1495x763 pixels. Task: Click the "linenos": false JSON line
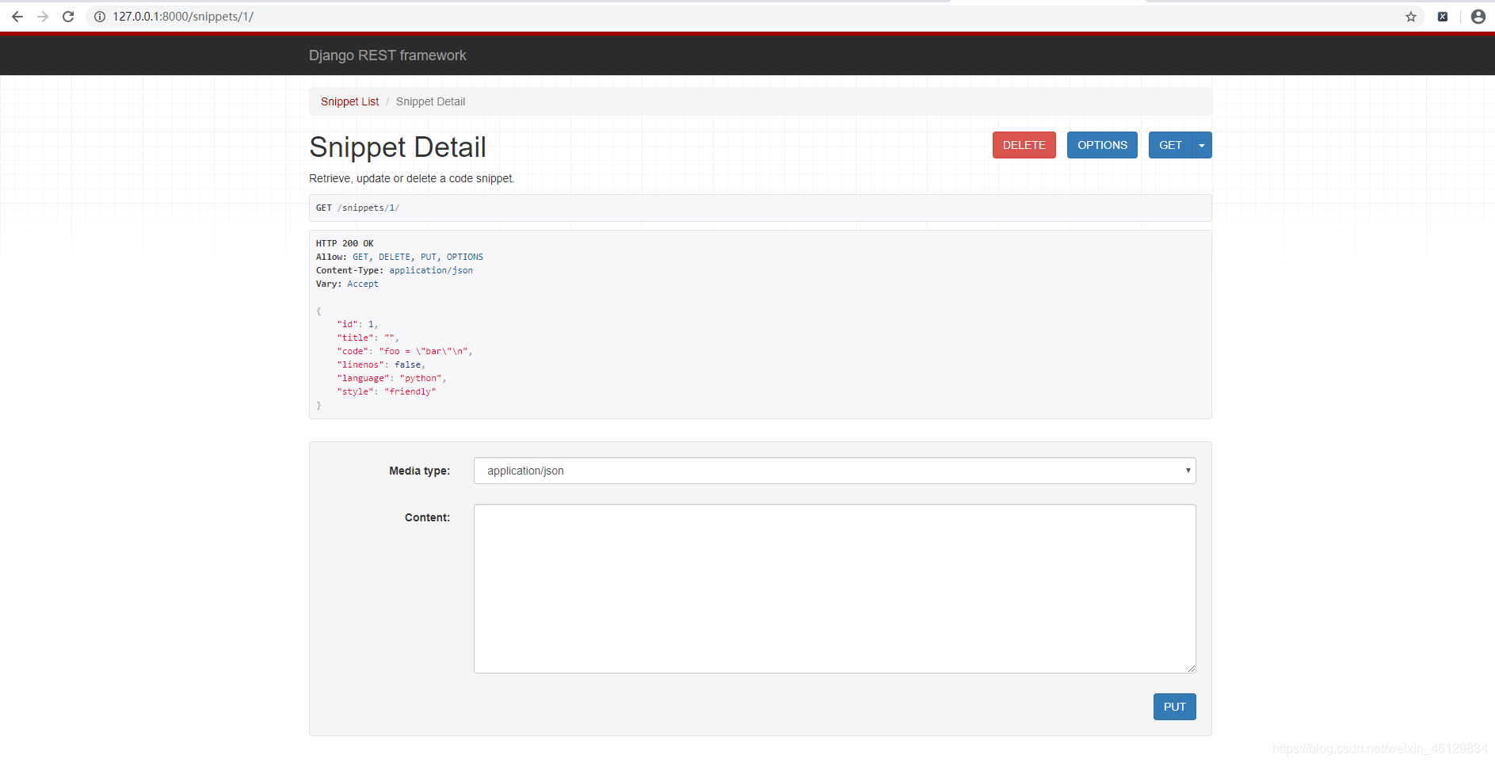[x=381, y=364]
